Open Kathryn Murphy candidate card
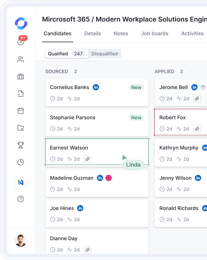Screen dimensions: 207x260 pyautogui.click(x=181, y=153)
